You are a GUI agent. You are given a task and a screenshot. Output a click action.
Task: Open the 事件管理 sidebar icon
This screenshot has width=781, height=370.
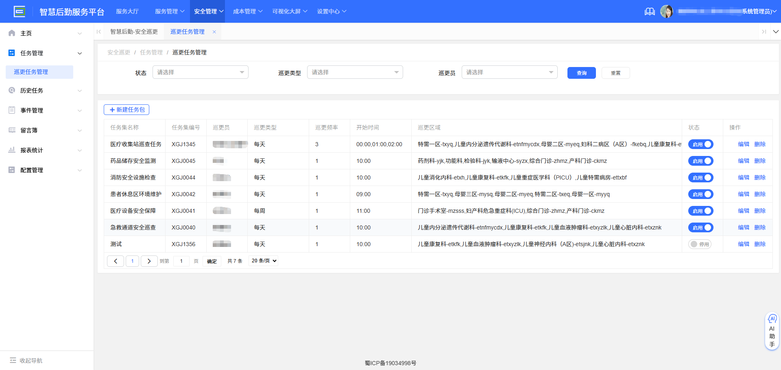[x=11, y=110]
